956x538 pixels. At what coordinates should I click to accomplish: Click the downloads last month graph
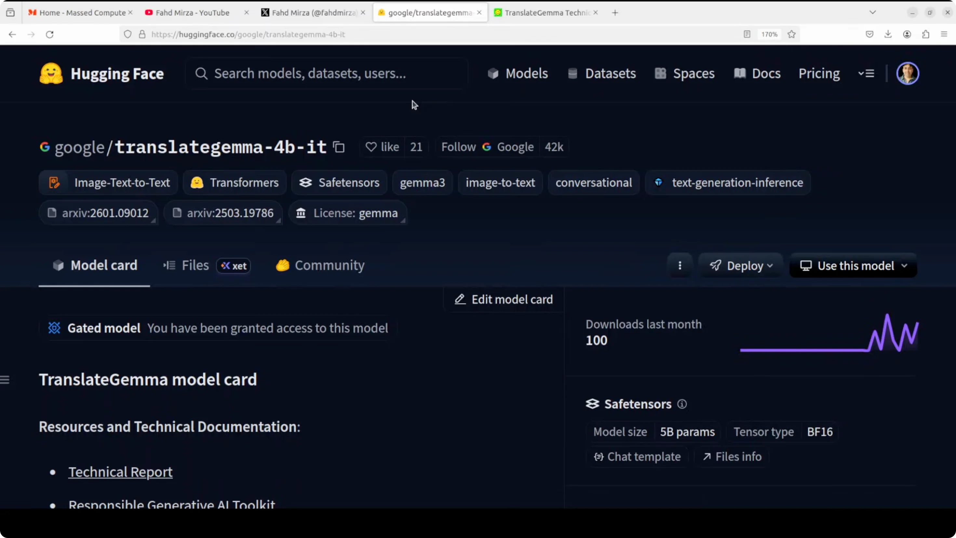(x=829, y=333)
